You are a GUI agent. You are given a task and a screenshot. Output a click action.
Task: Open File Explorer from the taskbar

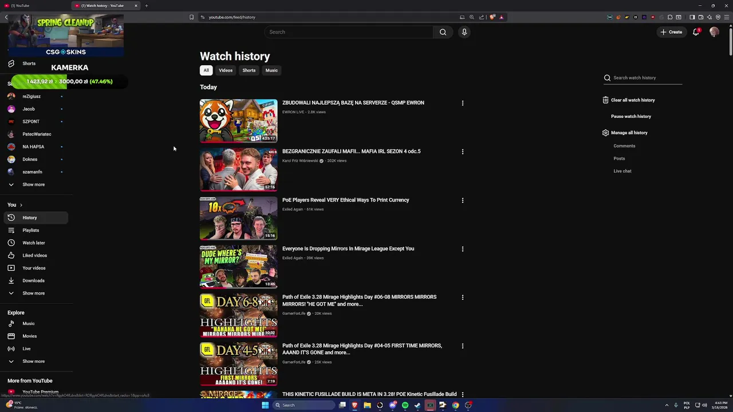tap(367, 405)
